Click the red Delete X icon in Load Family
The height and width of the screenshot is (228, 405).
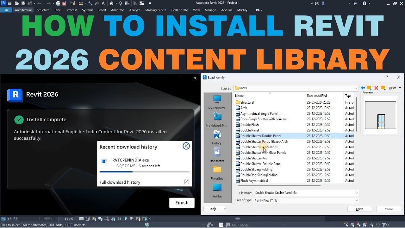(376, 88)
